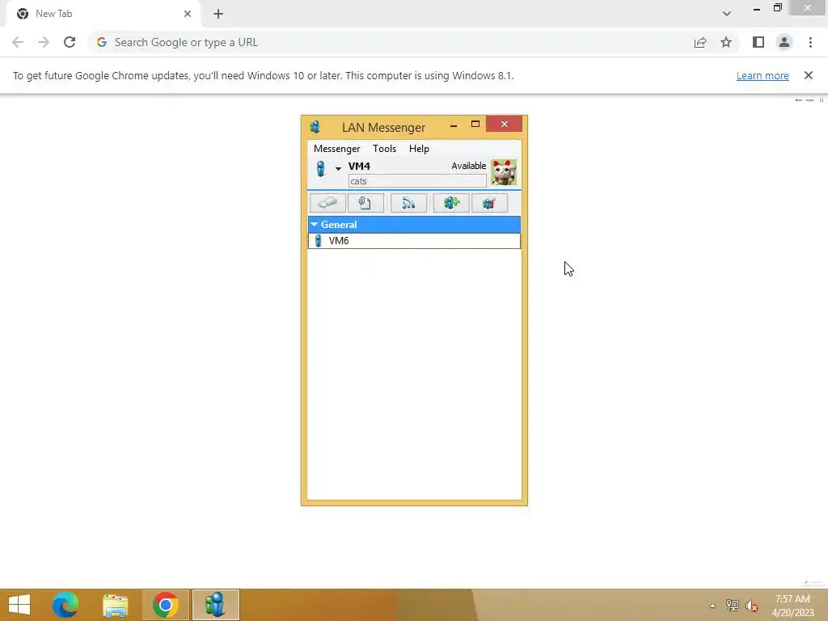
Task: Click the LAN Messenger taskbar icon
Action: click(215, 605)
